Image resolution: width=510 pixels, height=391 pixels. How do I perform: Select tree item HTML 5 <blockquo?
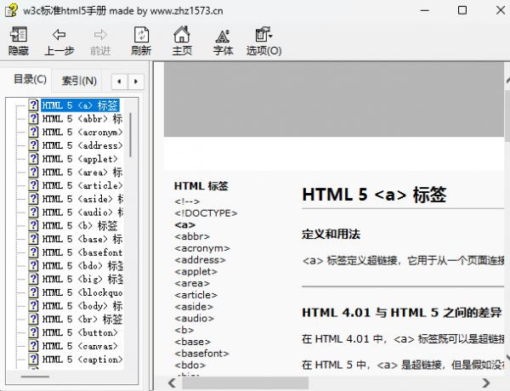click(x=82, y=292)
